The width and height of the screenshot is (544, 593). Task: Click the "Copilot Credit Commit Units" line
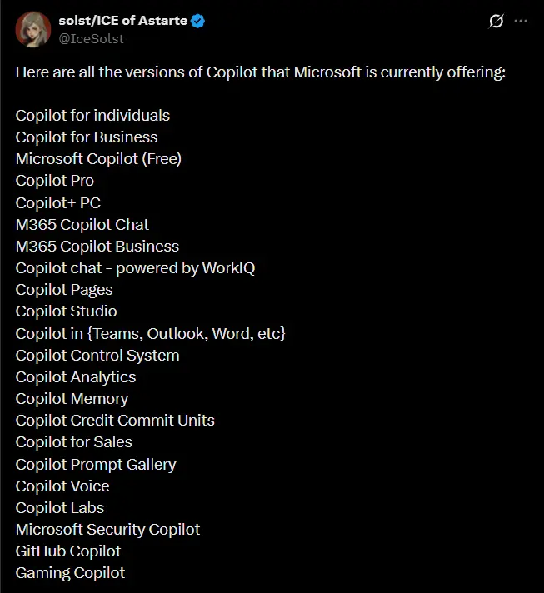click(115, 421)
